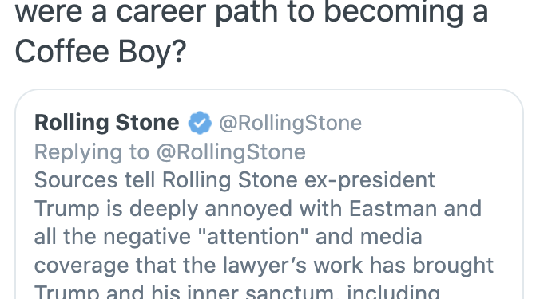Click the 'Coffee Boy?' text in main tweet
The height and width of the screenshot is (299, 540).
click(101, 52)
